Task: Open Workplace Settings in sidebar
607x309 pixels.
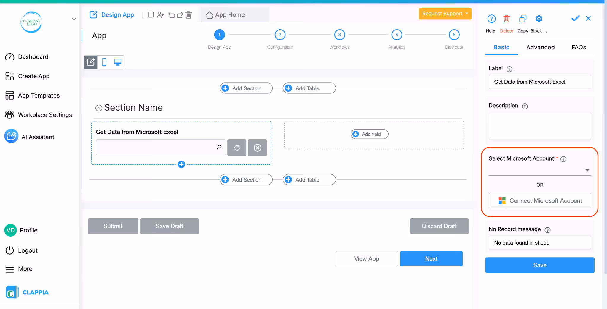Action: 39,115
